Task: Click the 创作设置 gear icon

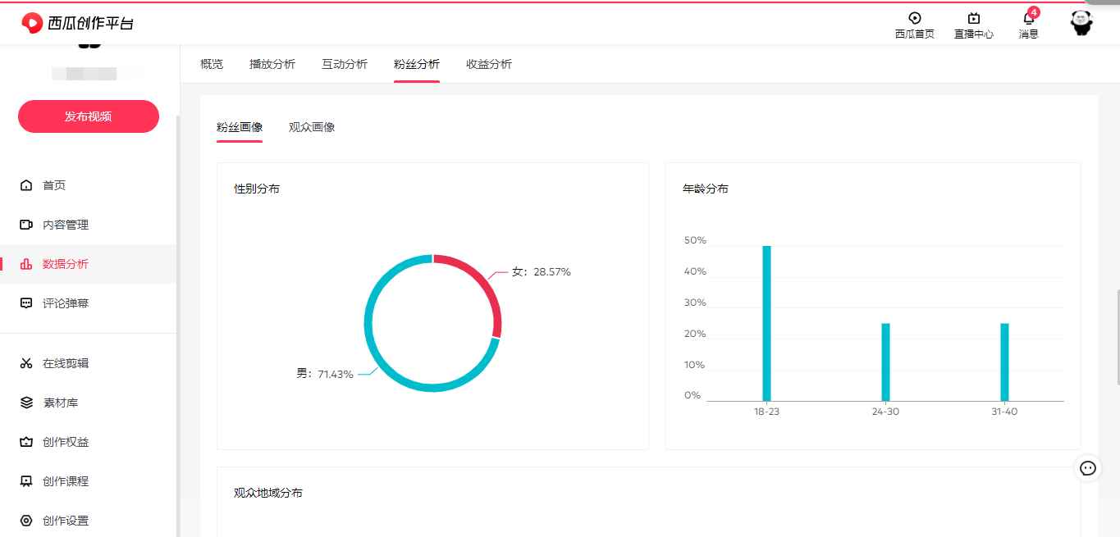Action: pos(26,521)
